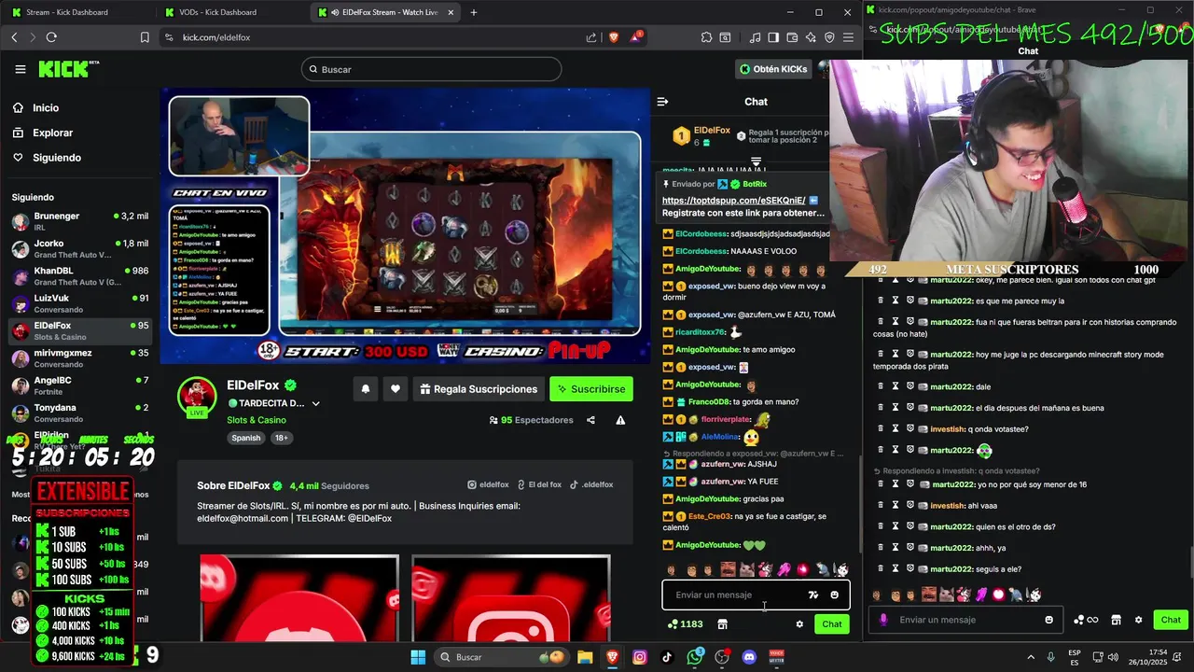Open Brunenger channel in following list
The image size is (1194, 672).
[x=79, y=221]
